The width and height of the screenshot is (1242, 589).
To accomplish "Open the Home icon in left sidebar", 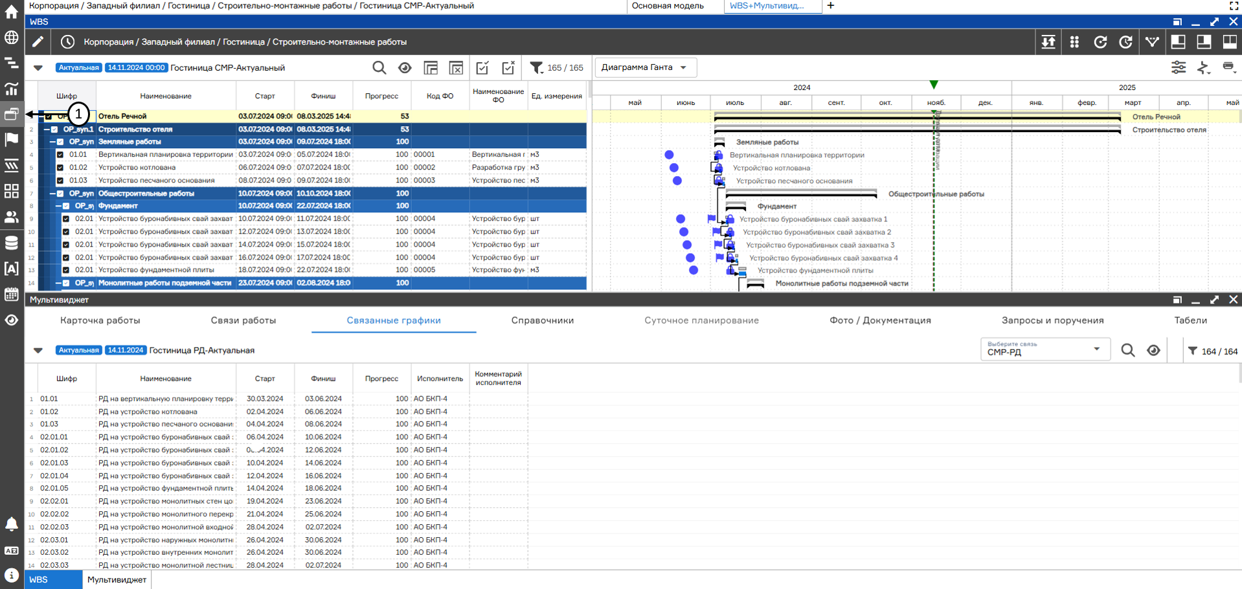I will point(12,12).
